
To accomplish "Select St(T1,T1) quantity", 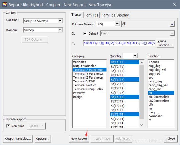I will (x=125, y=62).
